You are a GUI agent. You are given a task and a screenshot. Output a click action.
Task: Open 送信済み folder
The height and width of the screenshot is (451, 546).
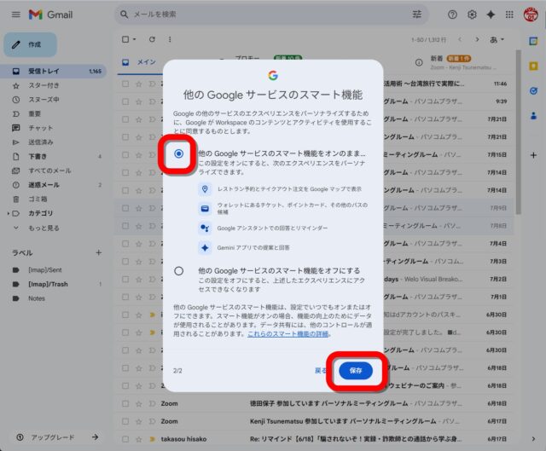click(53, 142)
